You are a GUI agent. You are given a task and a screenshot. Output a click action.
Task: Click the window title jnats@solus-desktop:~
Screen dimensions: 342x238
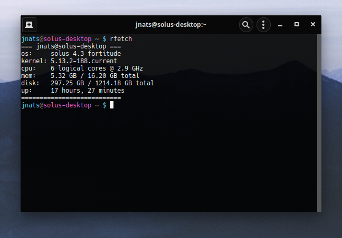[171, 25]
